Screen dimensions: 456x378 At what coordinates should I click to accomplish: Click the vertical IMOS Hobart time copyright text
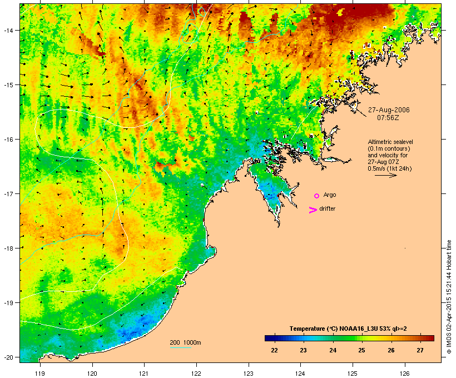tap(449, 297)
